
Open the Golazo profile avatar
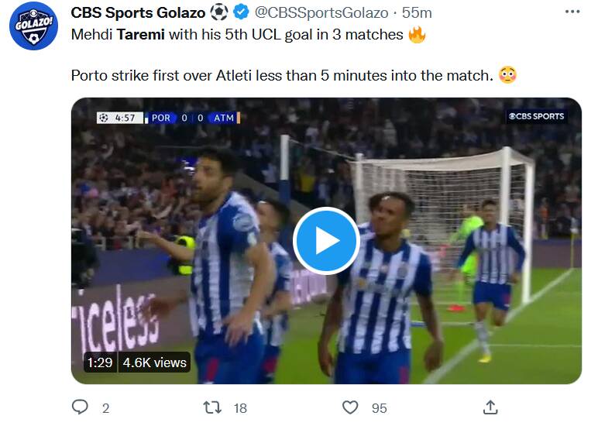[34, 26]
